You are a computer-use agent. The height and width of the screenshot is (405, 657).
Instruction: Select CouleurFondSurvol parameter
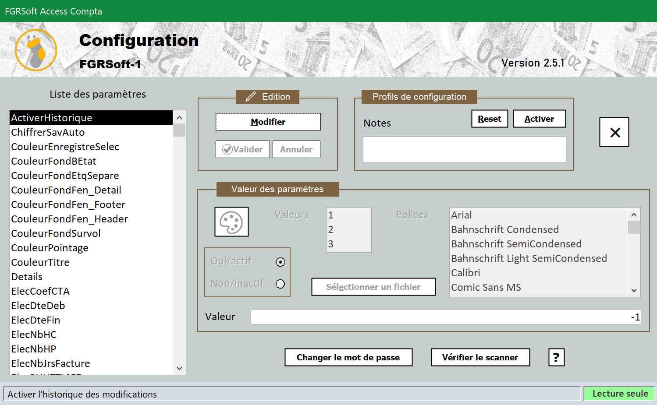tap(91, 233)
